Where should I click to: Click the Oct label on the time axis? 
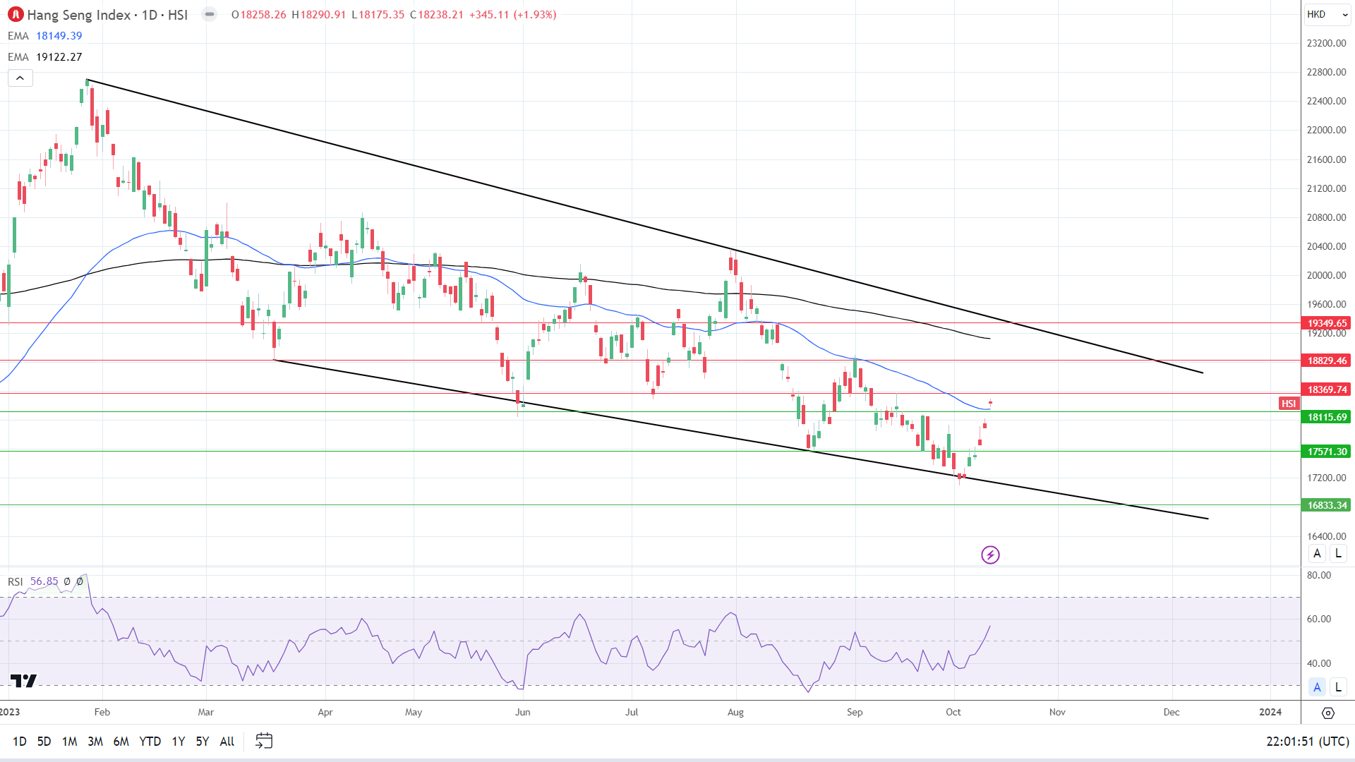pyautogui.click(x=953, y=712)
